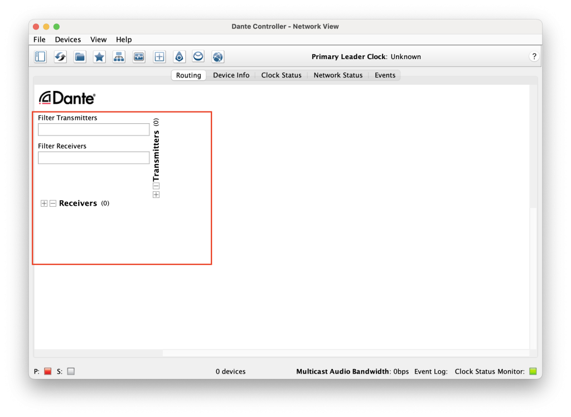Click the teardrop-shaped toolbar icon

tap(179, 57)
